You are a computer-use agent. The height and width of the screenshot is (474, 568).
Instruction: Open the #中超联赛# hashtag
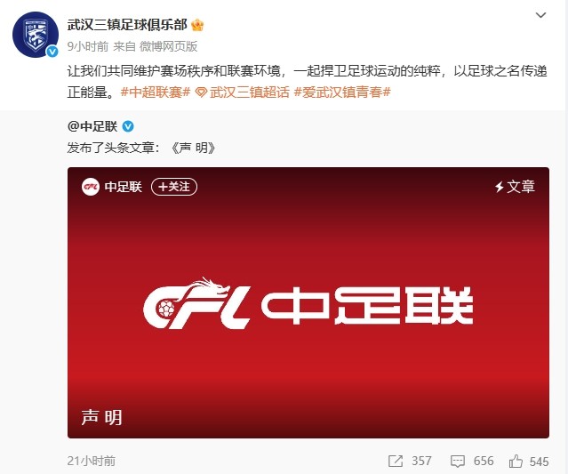click(x=156, y=92)
